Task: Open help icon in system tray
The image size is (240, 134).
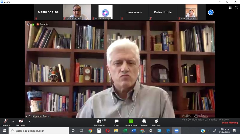Action: (203, 131)
